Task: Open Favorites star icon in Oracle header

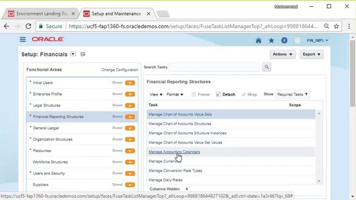Action: [x=271, y=41]
